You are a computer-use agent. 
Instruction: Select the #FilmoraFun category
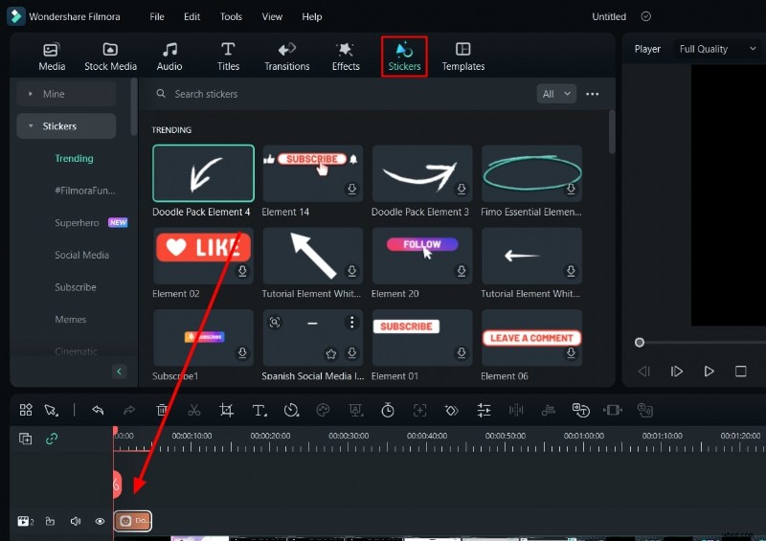85,191
